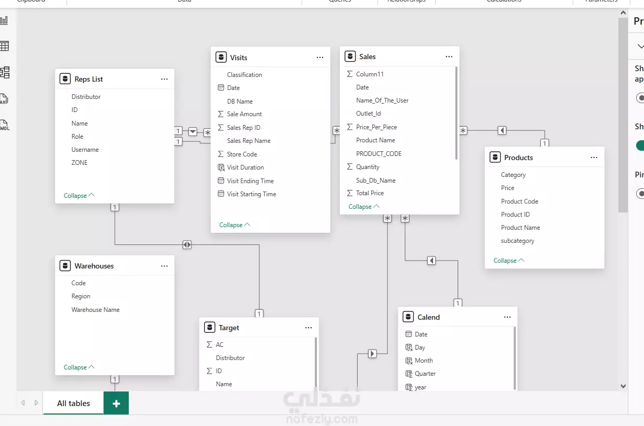Toggle the green switch in properties pane
Viewport: 644px width, 426px height.
coord(640,145)
